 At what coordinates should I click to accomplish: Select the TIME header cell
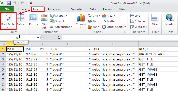tap(31, 49)
